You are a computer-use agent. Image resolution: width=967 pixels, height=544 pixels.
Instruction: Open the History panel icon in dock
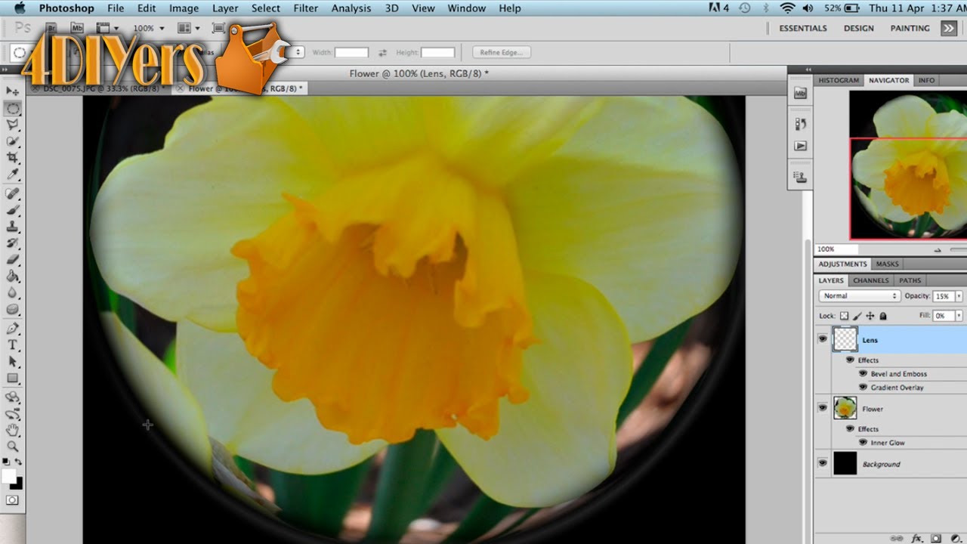tap(801, 124)
